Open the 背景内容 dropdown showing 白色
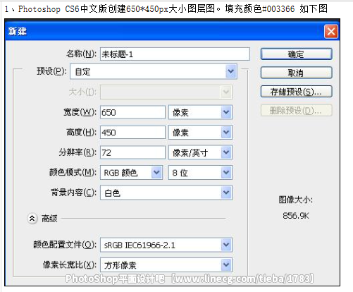Screen dimensions: 353x292 (x=166, y=193)
